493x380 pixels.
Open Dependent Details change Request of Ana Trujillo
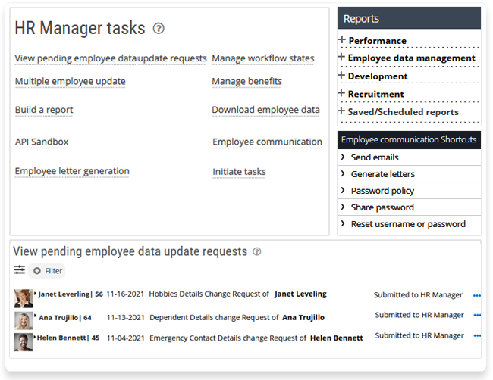pyautogui.click(x=237, y=318)
